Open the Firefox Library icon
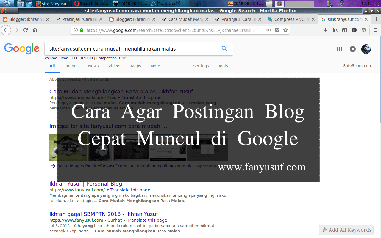Viewport: 381px width, 238px height. click(335, 30)
